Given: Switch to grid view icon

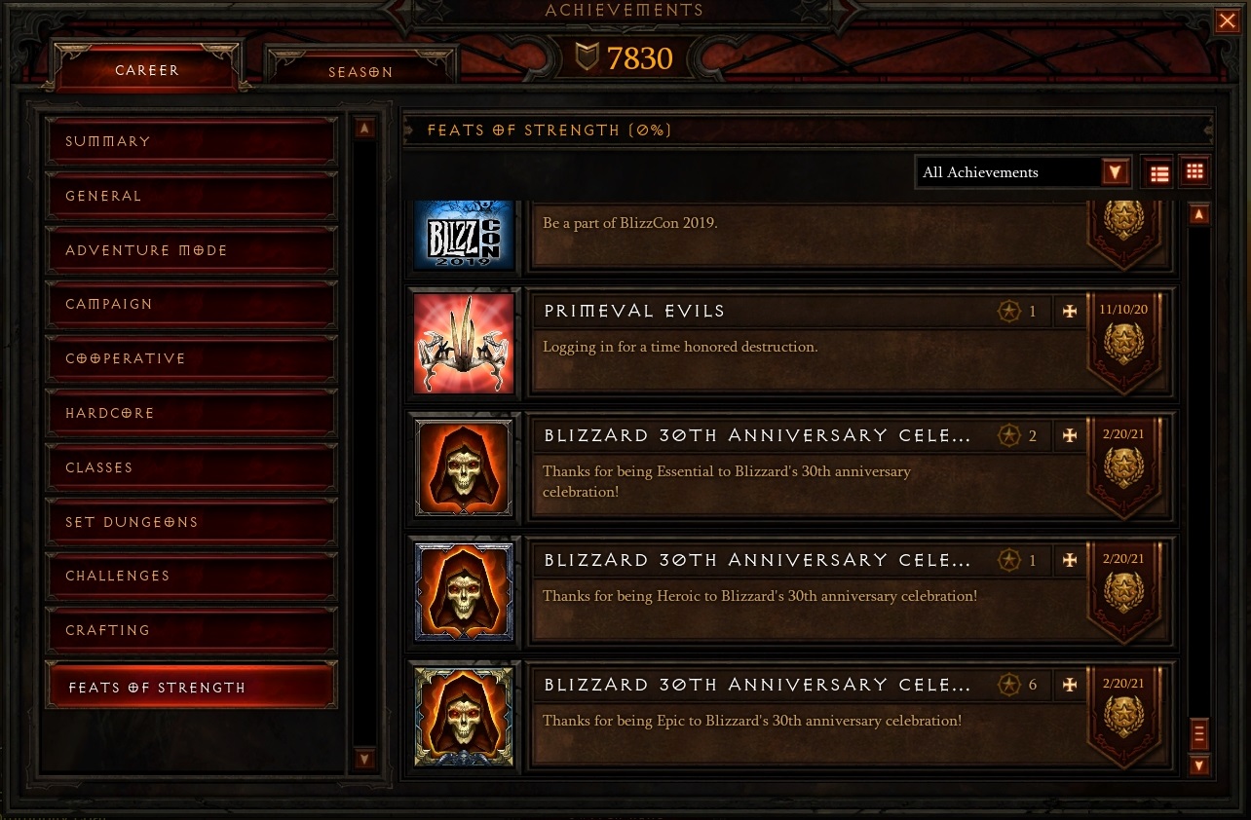Looking at the screenshot, I should (1194, 172).
